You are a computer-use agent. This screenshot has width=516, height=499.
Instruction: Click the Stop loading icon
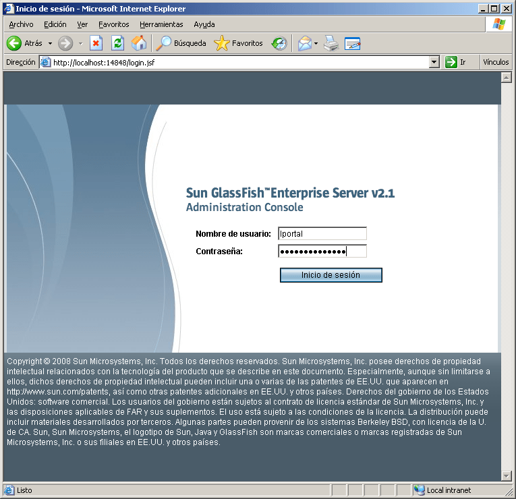click(96, 43)
